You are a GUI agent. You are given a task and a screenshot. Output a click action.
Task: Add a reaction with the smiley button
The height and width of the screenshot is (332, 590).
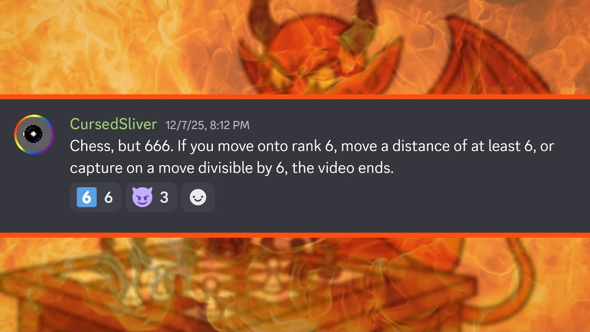click(198, 197)
